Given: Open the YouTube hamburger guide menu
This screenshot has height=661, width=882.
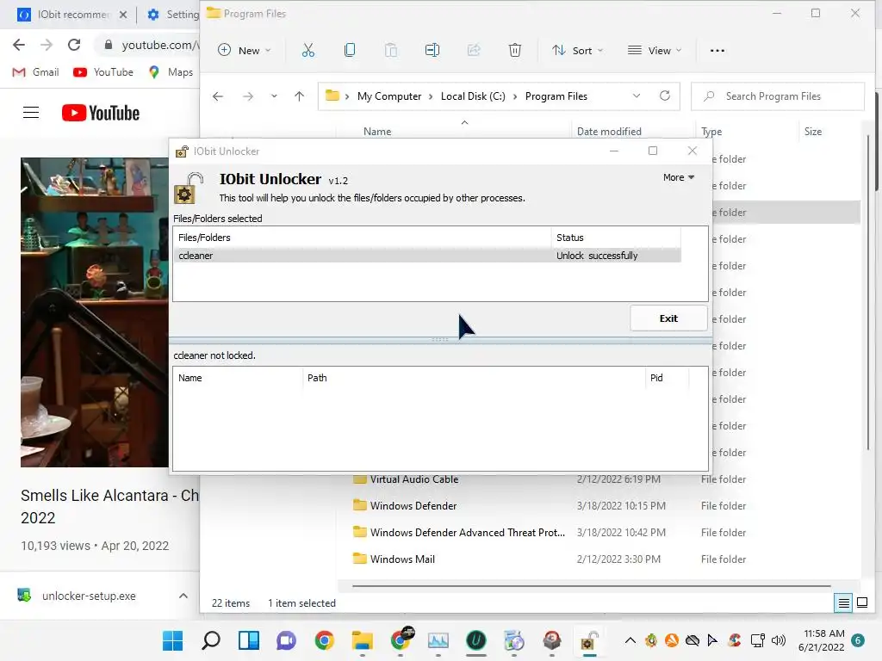Looking at the screenshot, I should [31, 113].
